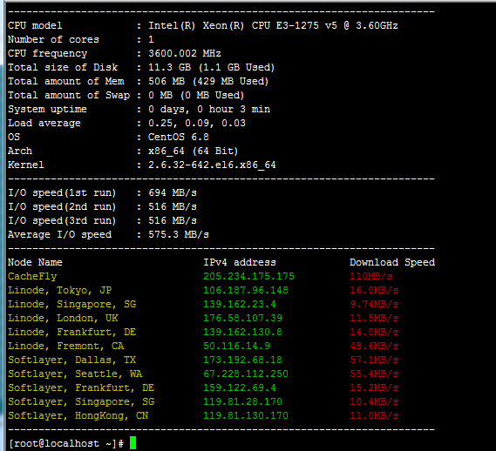496x451 pixels.
Task: Click 'Softlayer, Dallas, TX' node
Action: pos(71,360)
